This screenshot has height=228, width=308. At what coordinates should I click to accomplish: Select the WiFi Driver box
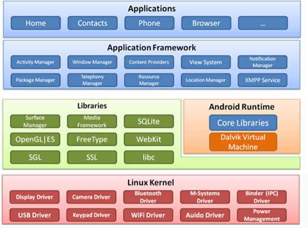tap(148, 215)
